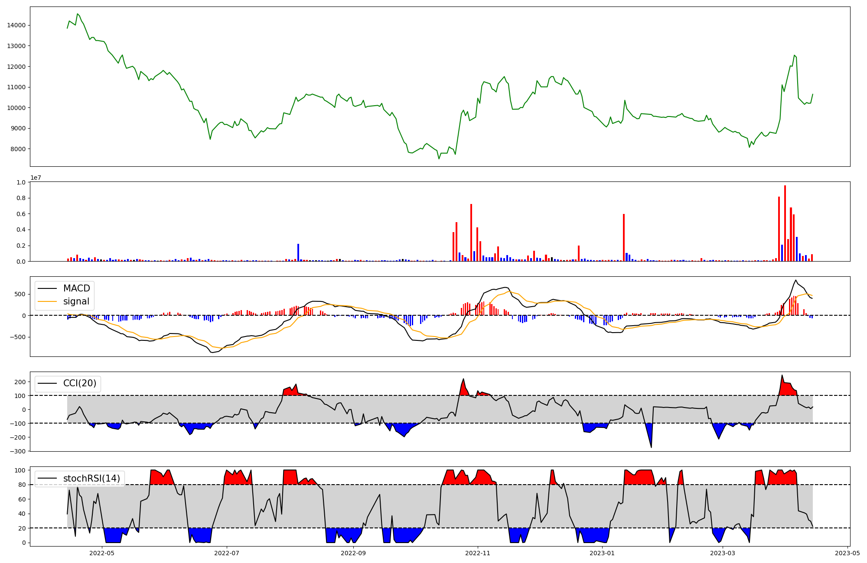Viewport: 867px width, 563px height.
Task: Click the 500 MACD axis label
Action: [21, 294]
